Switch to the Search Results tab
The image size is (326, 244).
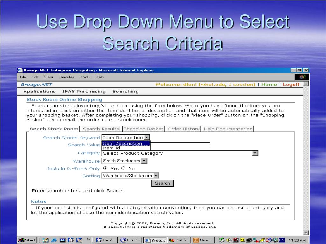[x=101, y=129]
